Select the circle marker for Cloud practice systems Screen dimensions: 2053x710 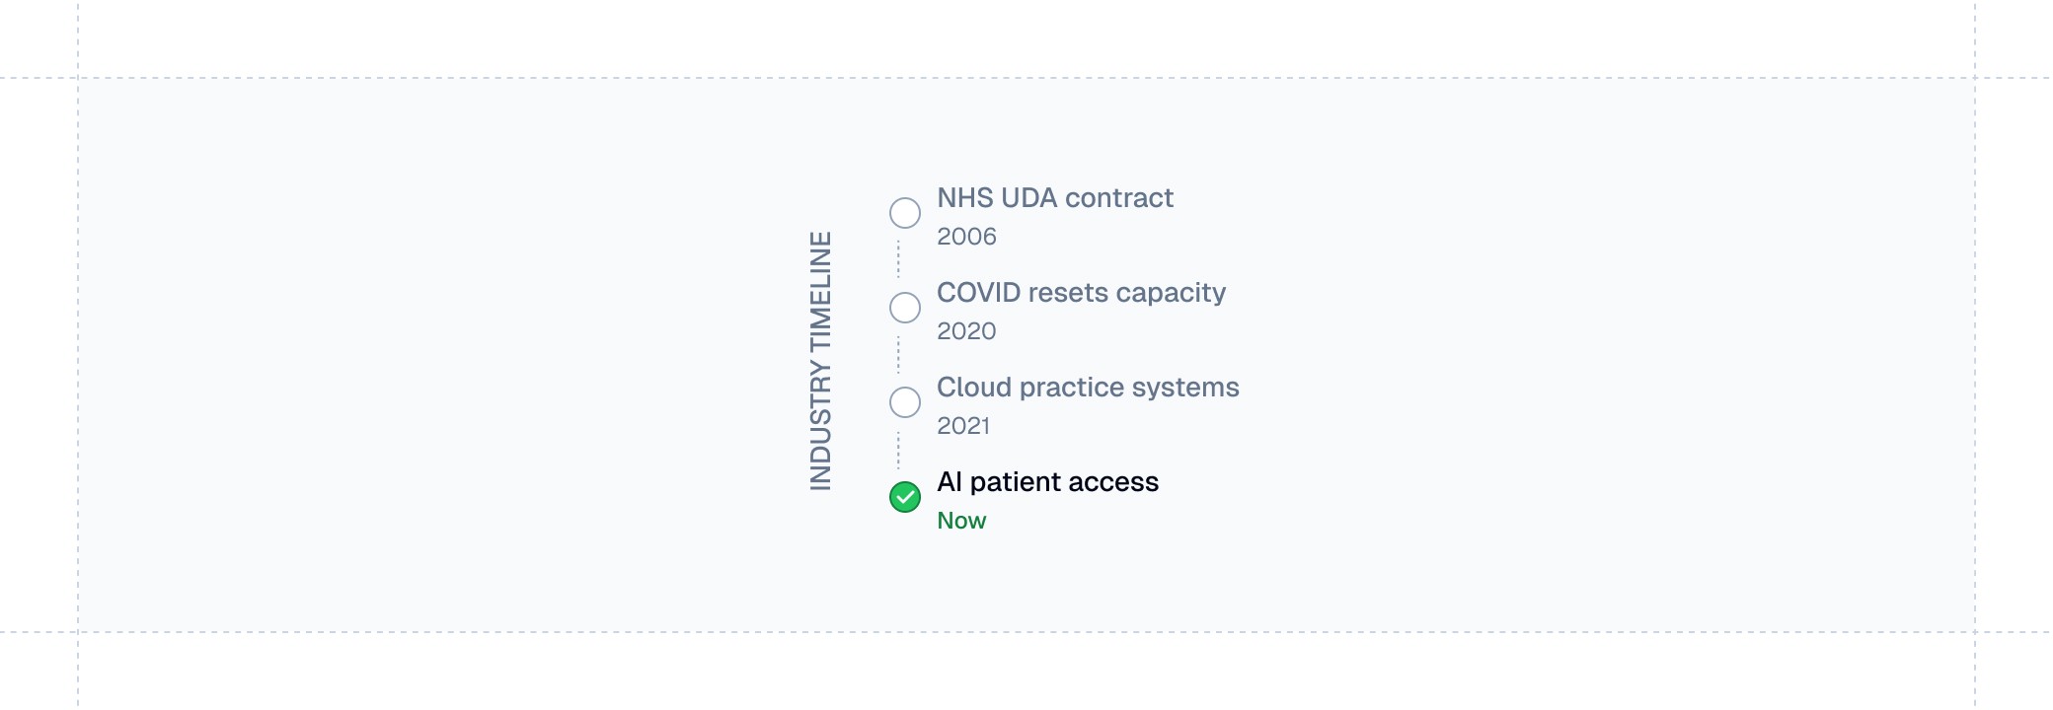(x=905, y=402)
